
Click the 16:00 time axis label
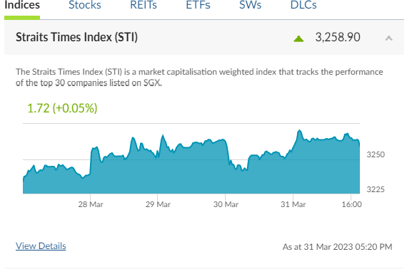pos(351,204)
